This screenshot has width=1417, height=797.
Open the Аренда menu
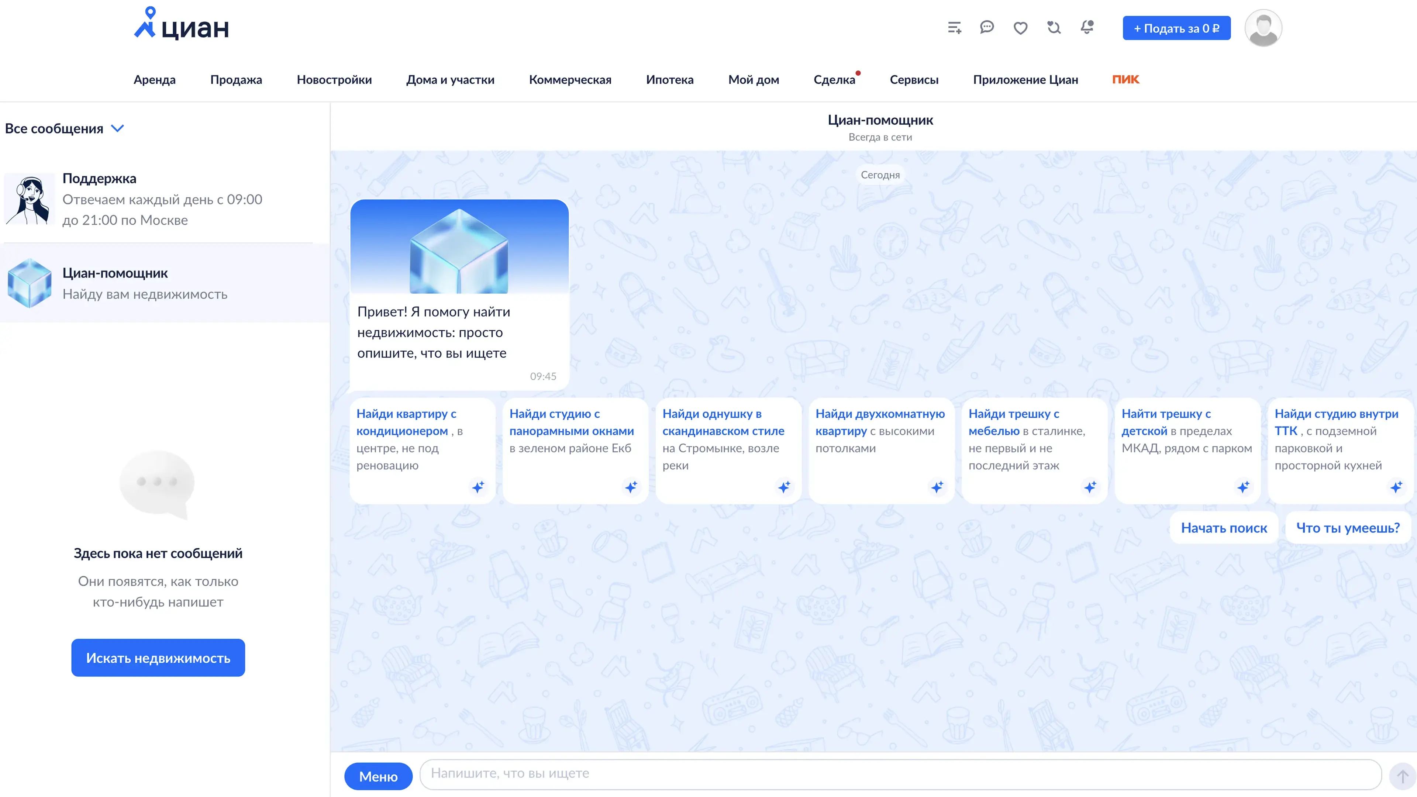155,80
